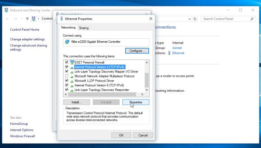Image resolution: width=261 pixels, height=148 pixels.
Task: Toggle Microsoft LLDP Protocol Driver checkbox
Action: [x=67, y=80]
